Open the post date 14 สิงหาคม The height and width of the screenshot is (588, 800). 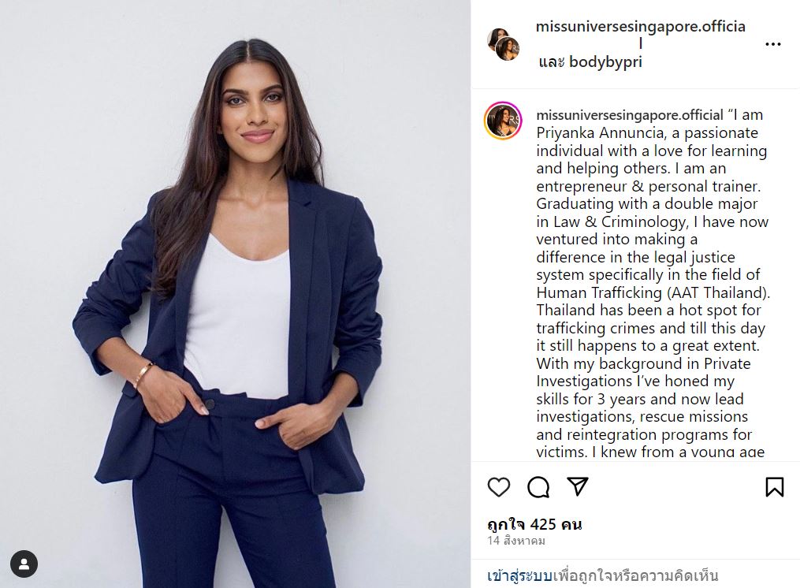[515, 541]
